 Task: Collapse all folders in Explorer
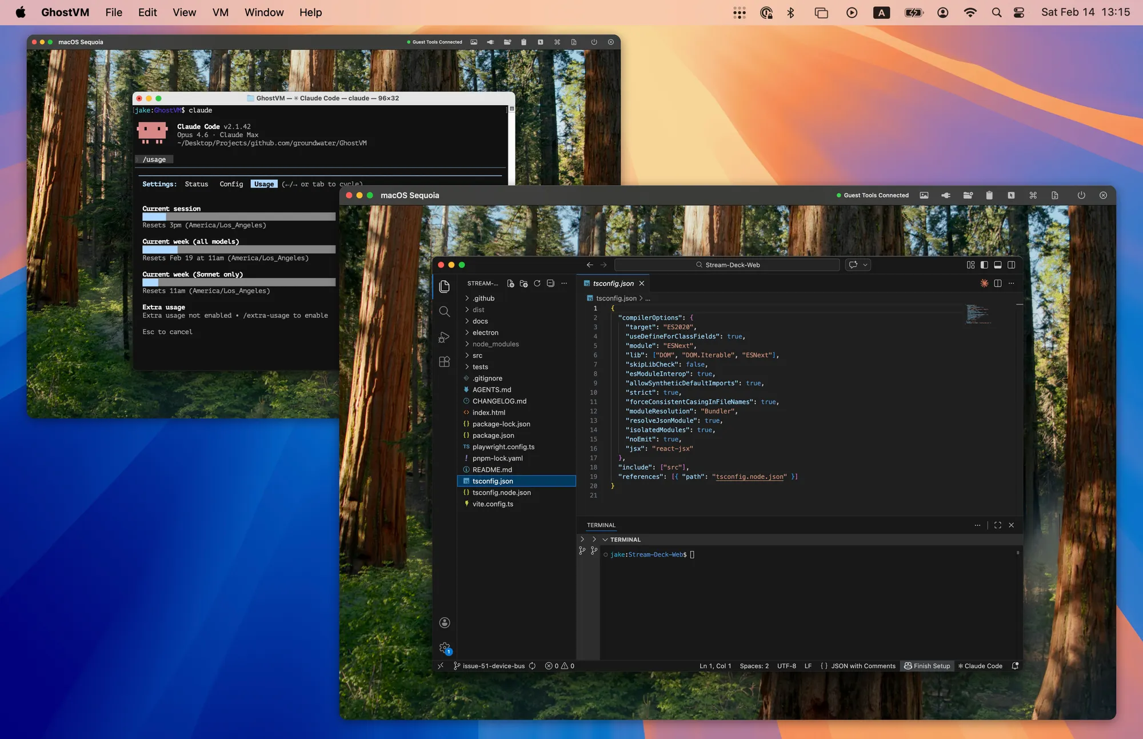[550, 283]
